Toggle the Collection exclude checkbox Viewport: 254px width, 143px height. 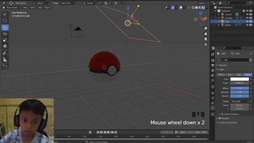click(x=244, y=11)
